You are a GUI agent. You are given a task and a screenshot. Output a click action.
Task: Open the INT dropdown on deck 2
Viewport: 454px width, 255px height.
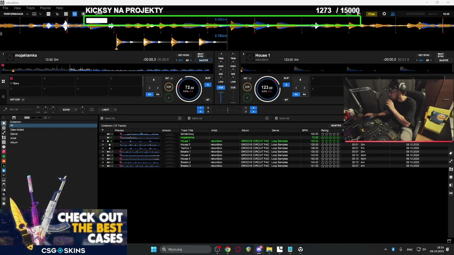(248, 78)
